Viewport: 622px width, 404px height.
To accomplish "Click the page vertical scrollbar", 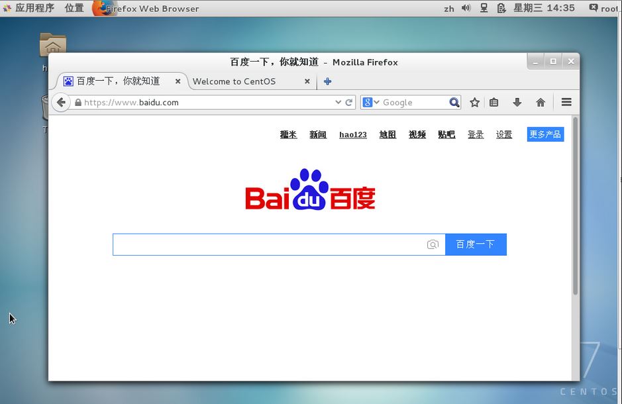I will [x=575, y=206].
